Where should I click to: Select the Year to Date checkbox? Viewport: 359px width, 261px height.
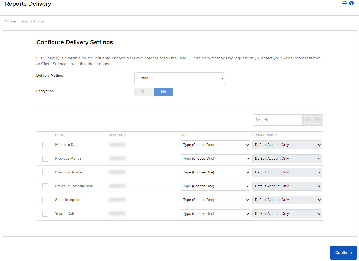tap(45, 213)
